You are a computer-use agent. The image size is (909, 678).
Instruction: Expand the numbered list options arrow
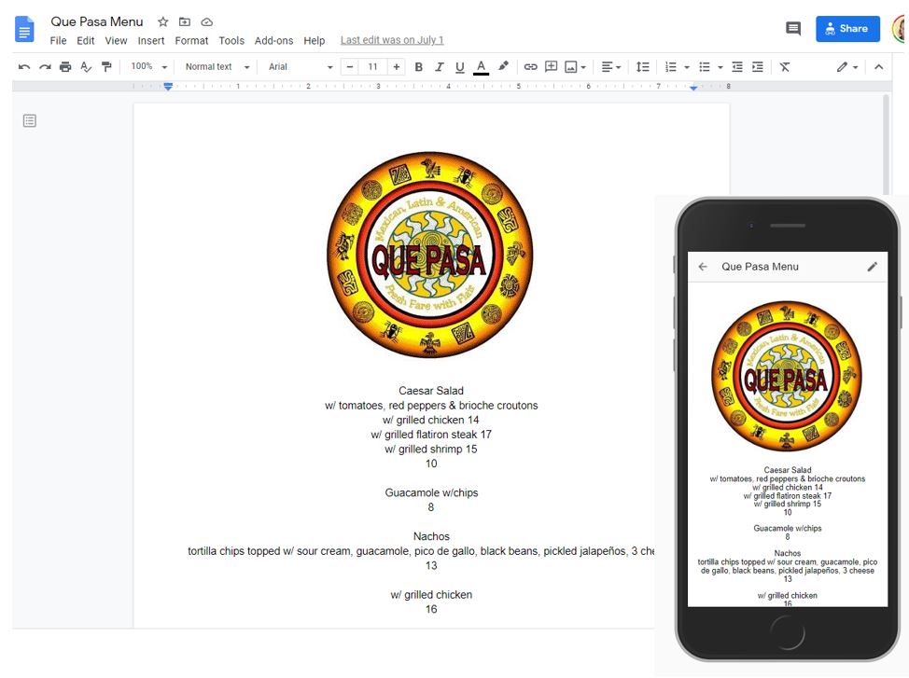click(687, 67)
